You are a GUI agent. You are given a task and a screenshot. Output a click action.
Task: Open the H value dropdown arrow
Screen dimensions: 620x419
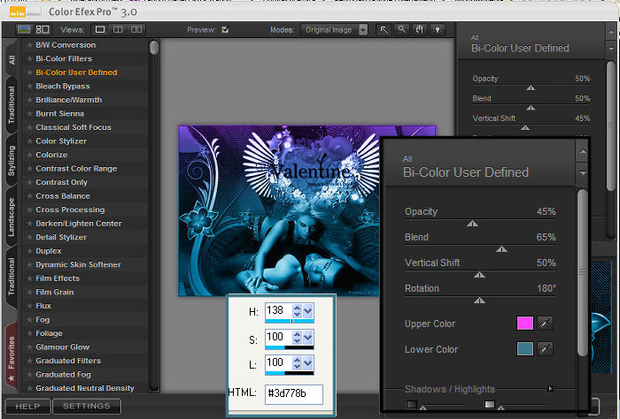click(x=307, y=311)
